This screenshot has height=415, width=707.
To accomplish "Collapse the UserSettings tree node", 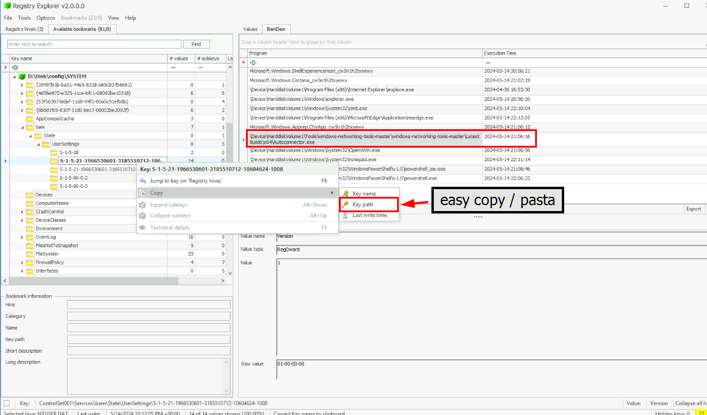I will 38,144.
